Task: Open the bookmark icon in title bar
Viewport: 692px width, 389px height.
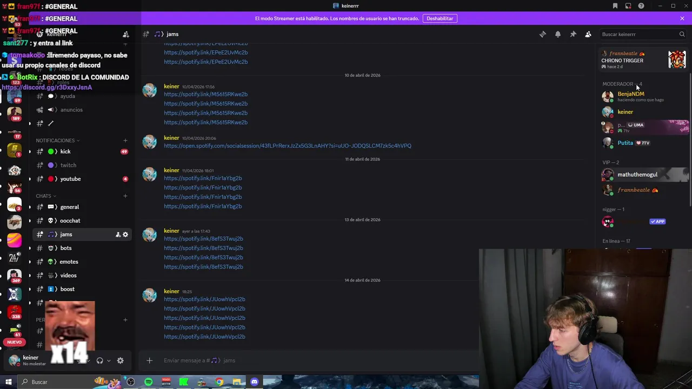Action: [615, 6]
